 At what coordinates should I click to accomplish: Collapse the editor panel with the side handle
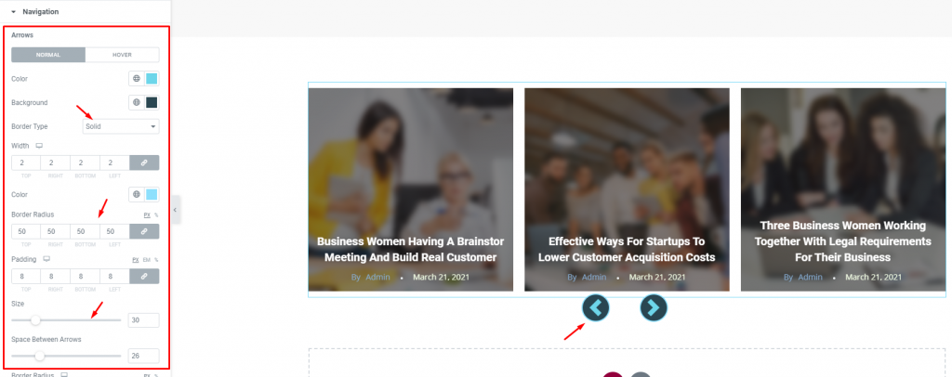coord(176,210)
